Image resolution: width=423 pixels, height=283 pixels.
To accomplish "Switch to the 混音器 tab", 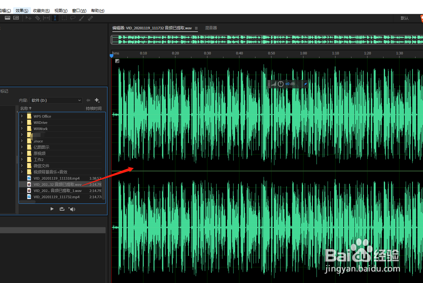I will click(x=211, y=28).
